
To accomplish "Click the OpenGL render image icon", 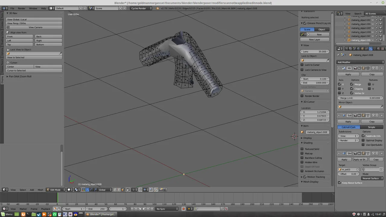I will (x=161, y=190).
